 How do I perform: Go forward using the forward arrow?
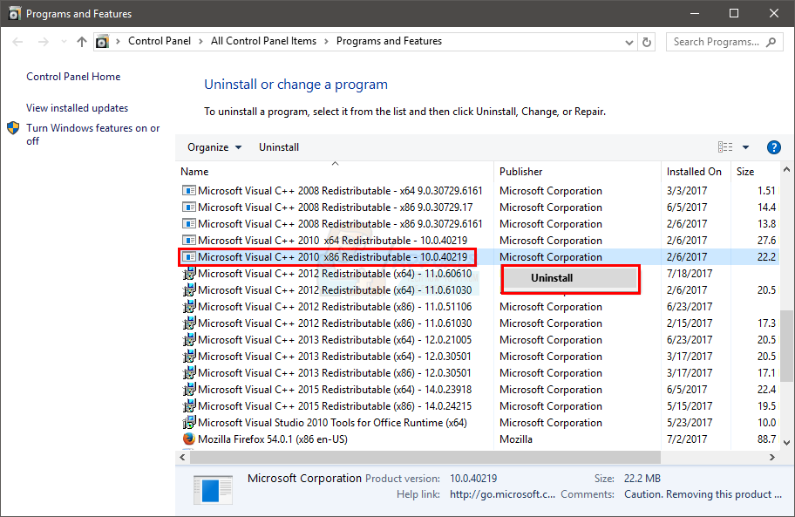click(x=43, y=42)
